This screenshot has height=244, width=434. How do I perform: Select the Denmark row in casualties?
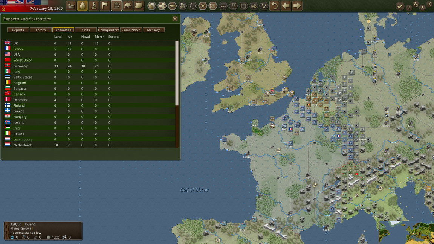click(89, 100)
